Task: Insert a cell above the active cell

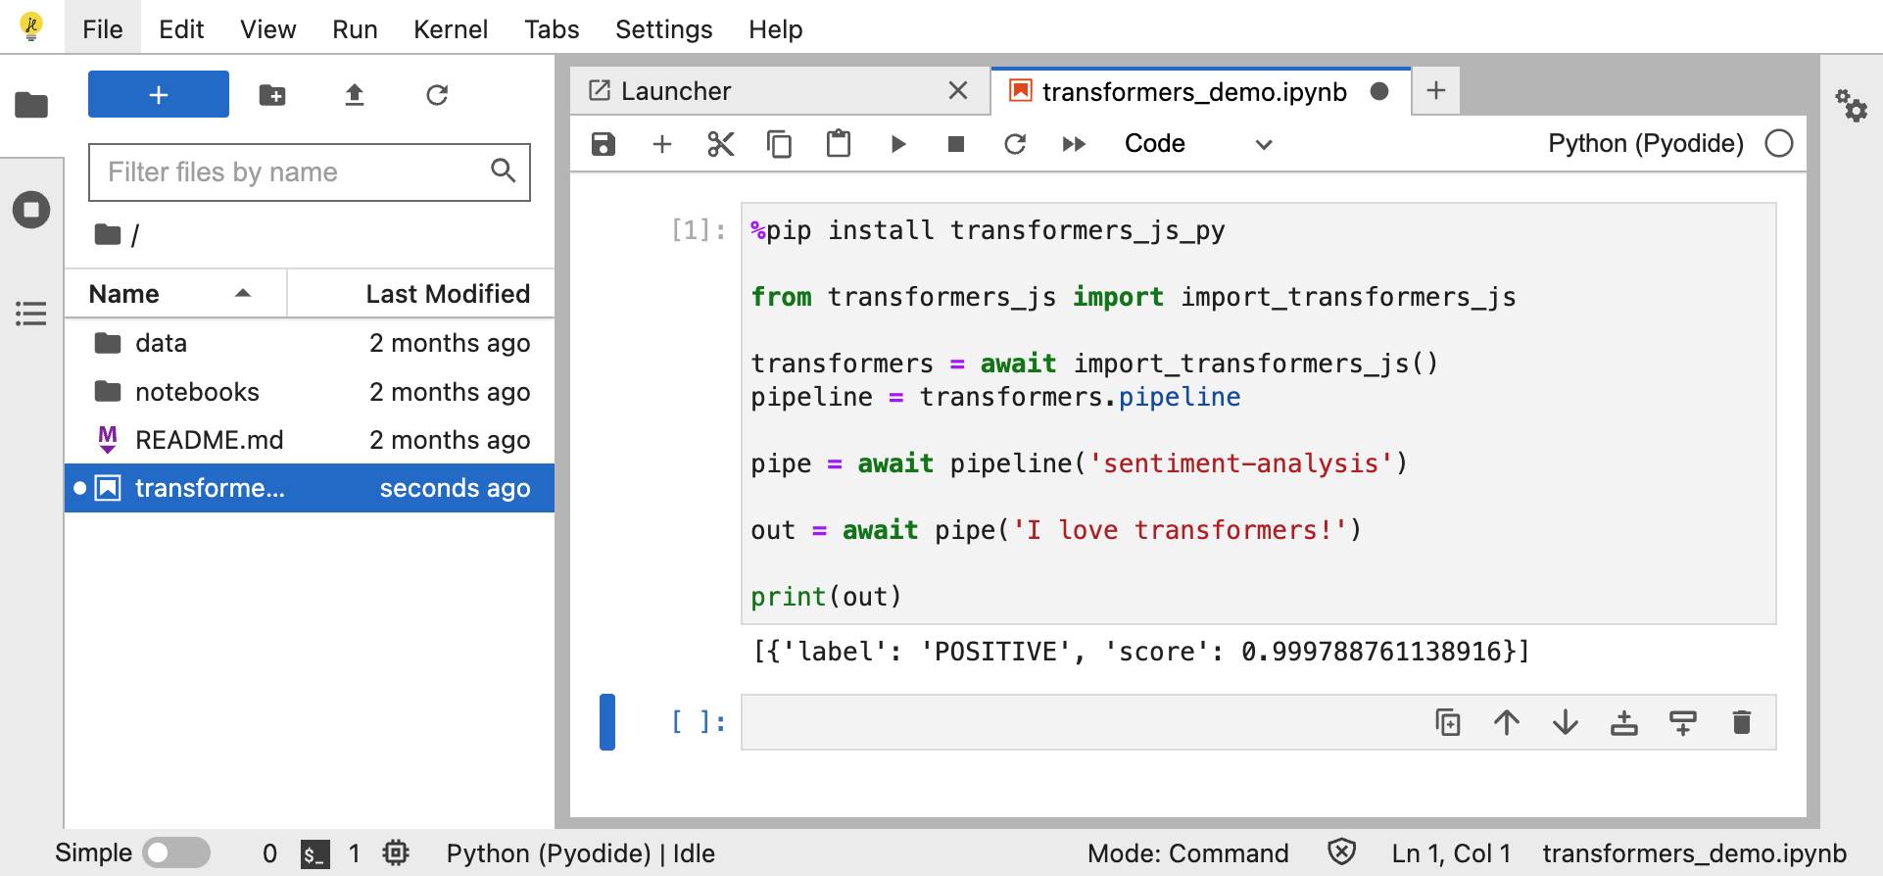Action: 1624,722
